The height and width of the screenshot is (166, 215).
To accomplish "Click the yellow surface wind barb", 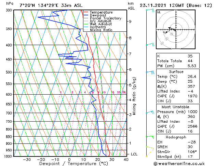I will [x=149, y=154].
